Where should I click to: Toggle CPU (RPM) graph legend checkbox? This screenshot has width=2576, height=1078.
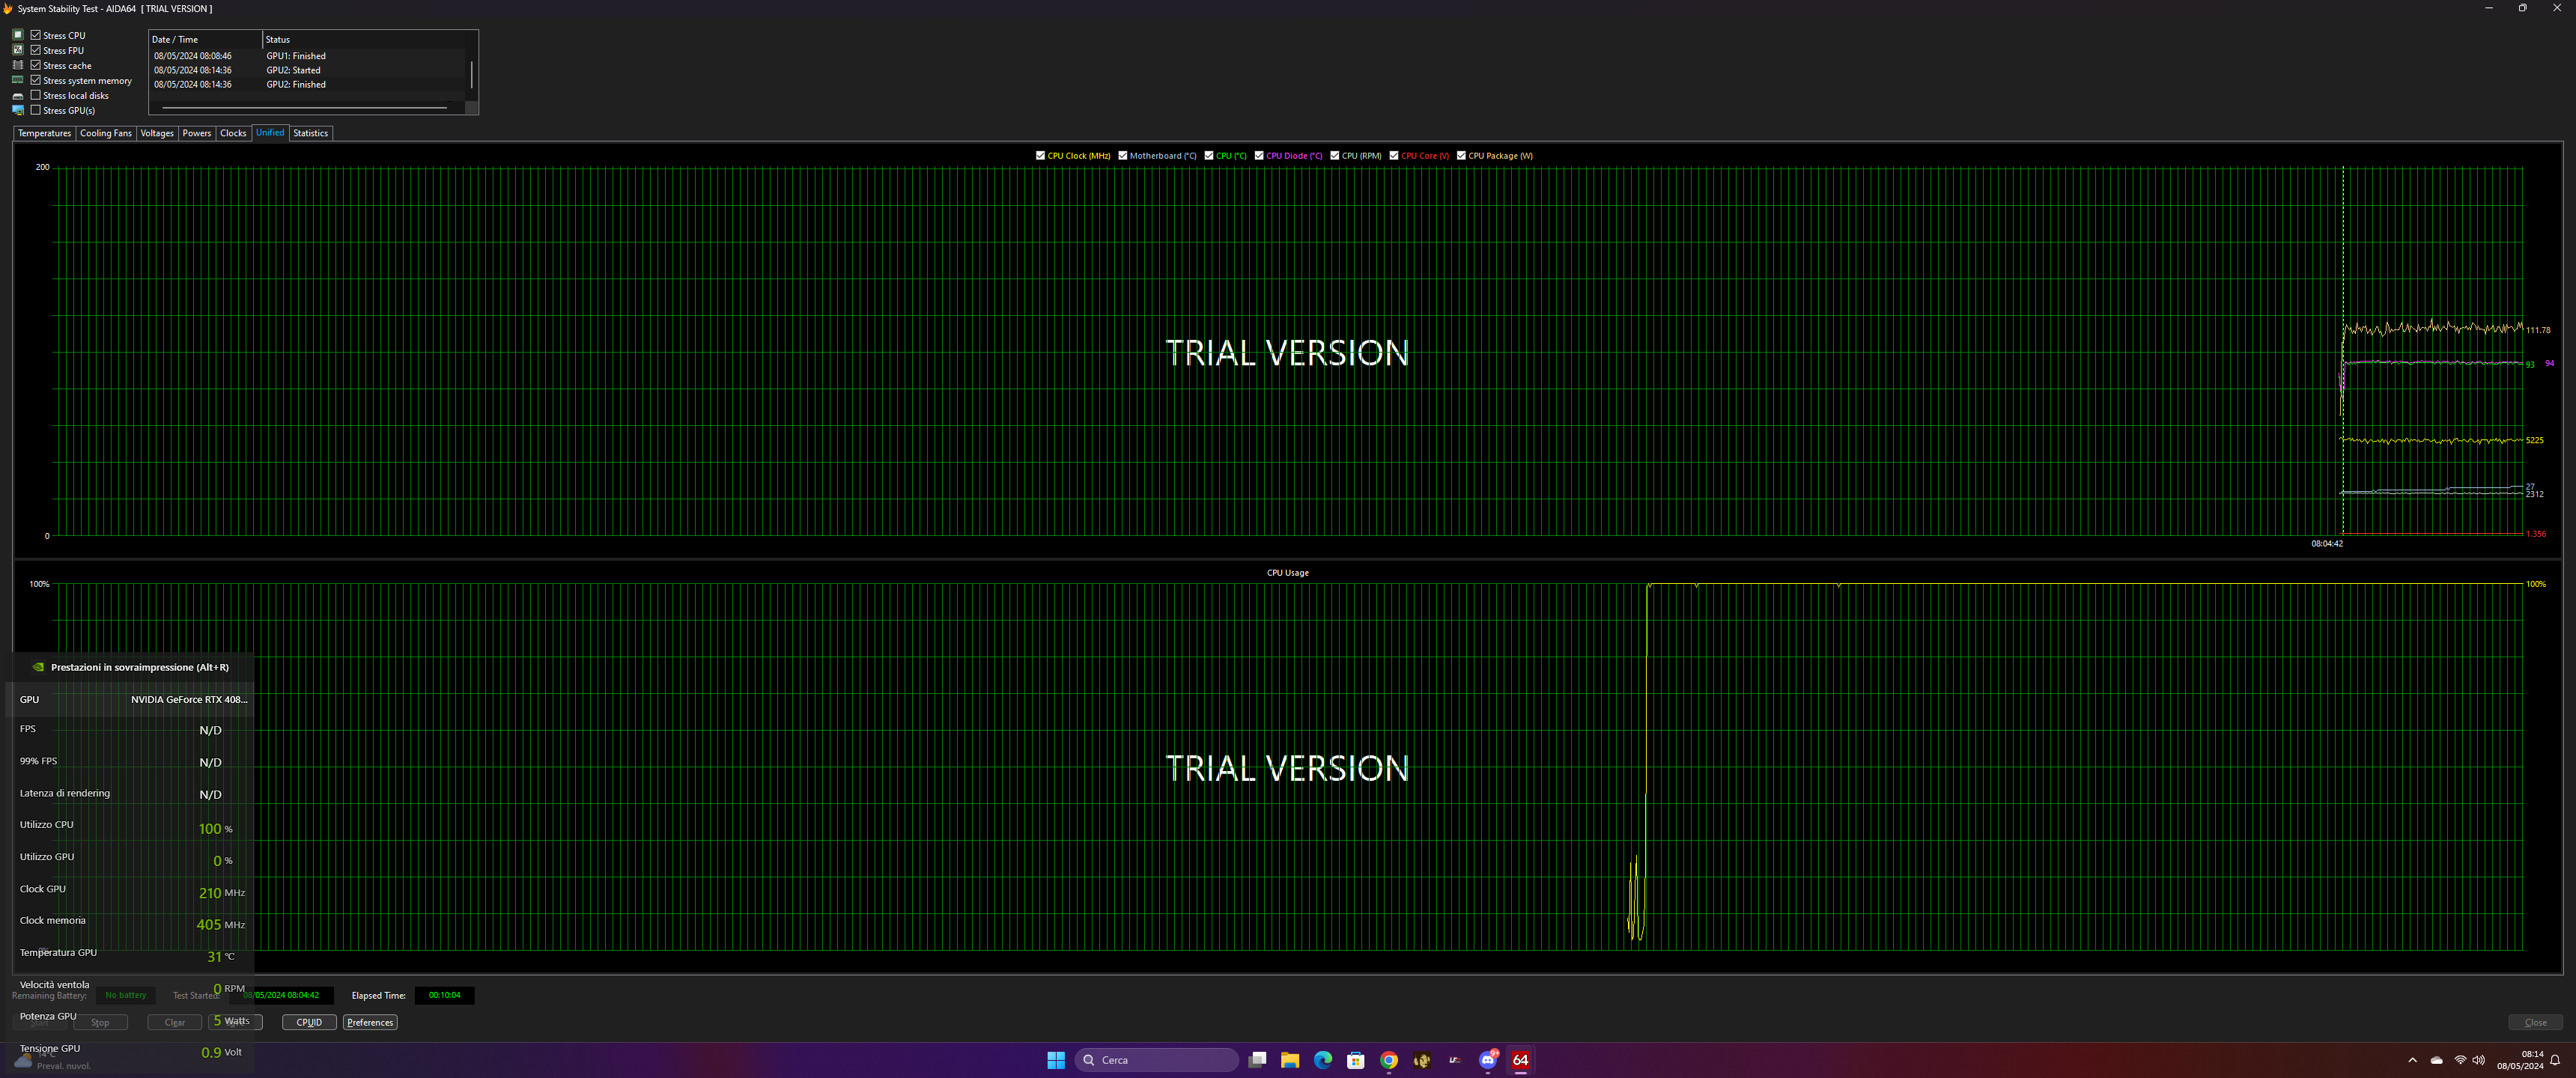click(1335, 156)
